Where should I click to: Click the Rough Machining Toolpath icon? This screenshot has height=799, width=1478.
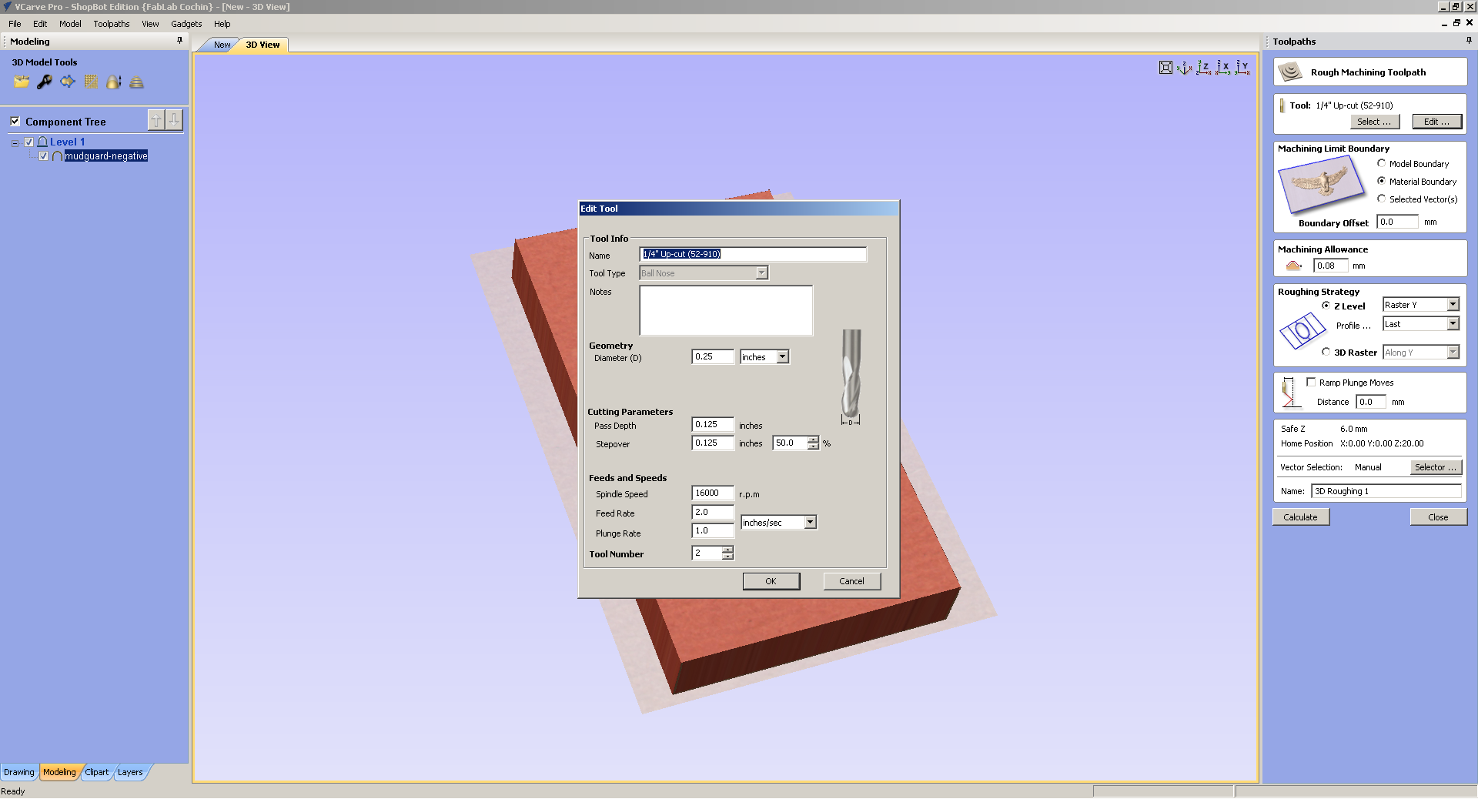pos(1291,72)
